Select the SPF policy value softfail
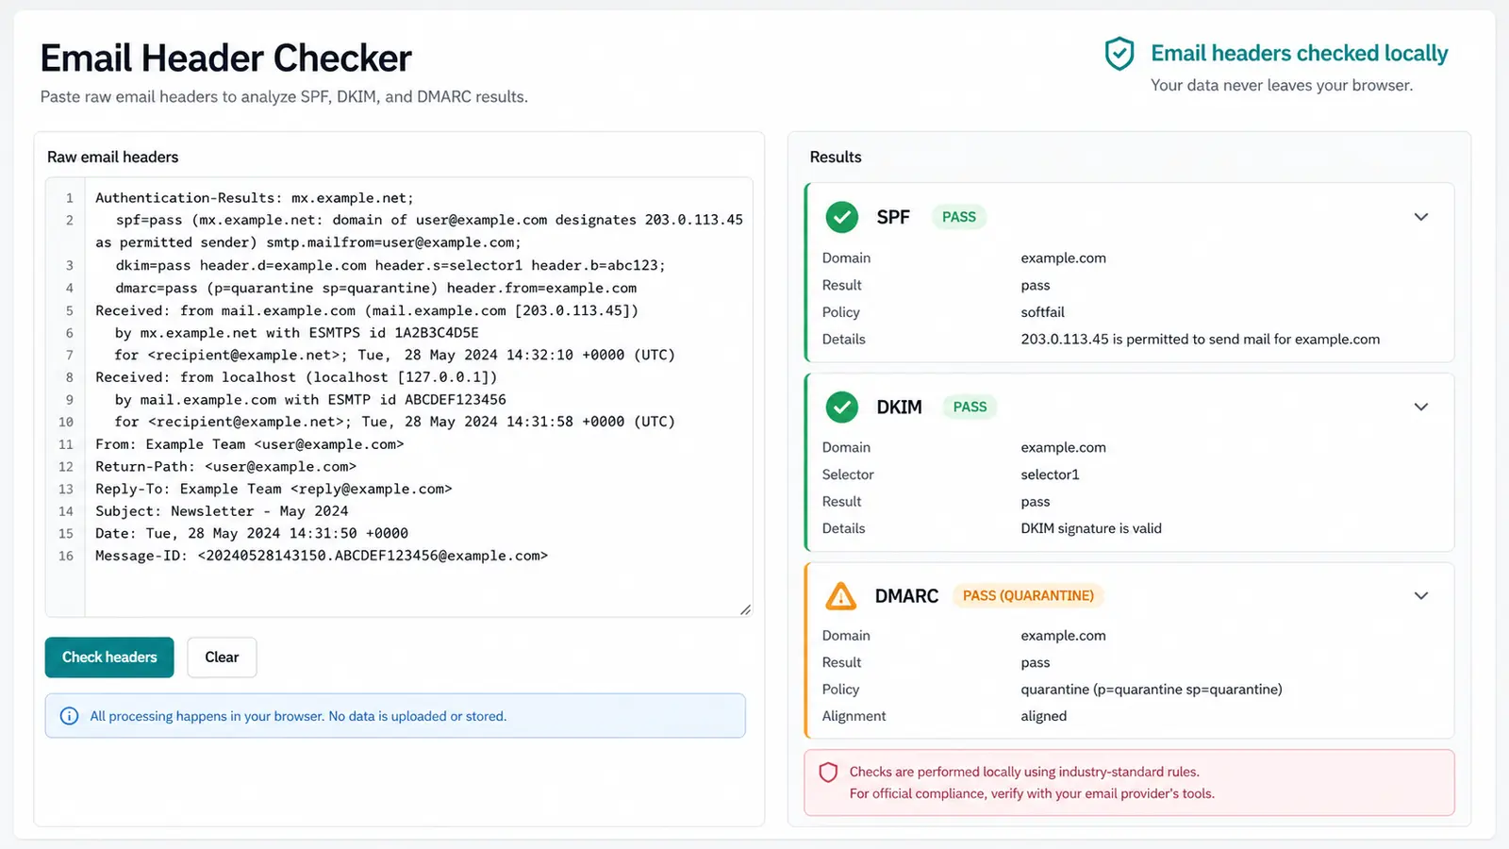 1042,312
